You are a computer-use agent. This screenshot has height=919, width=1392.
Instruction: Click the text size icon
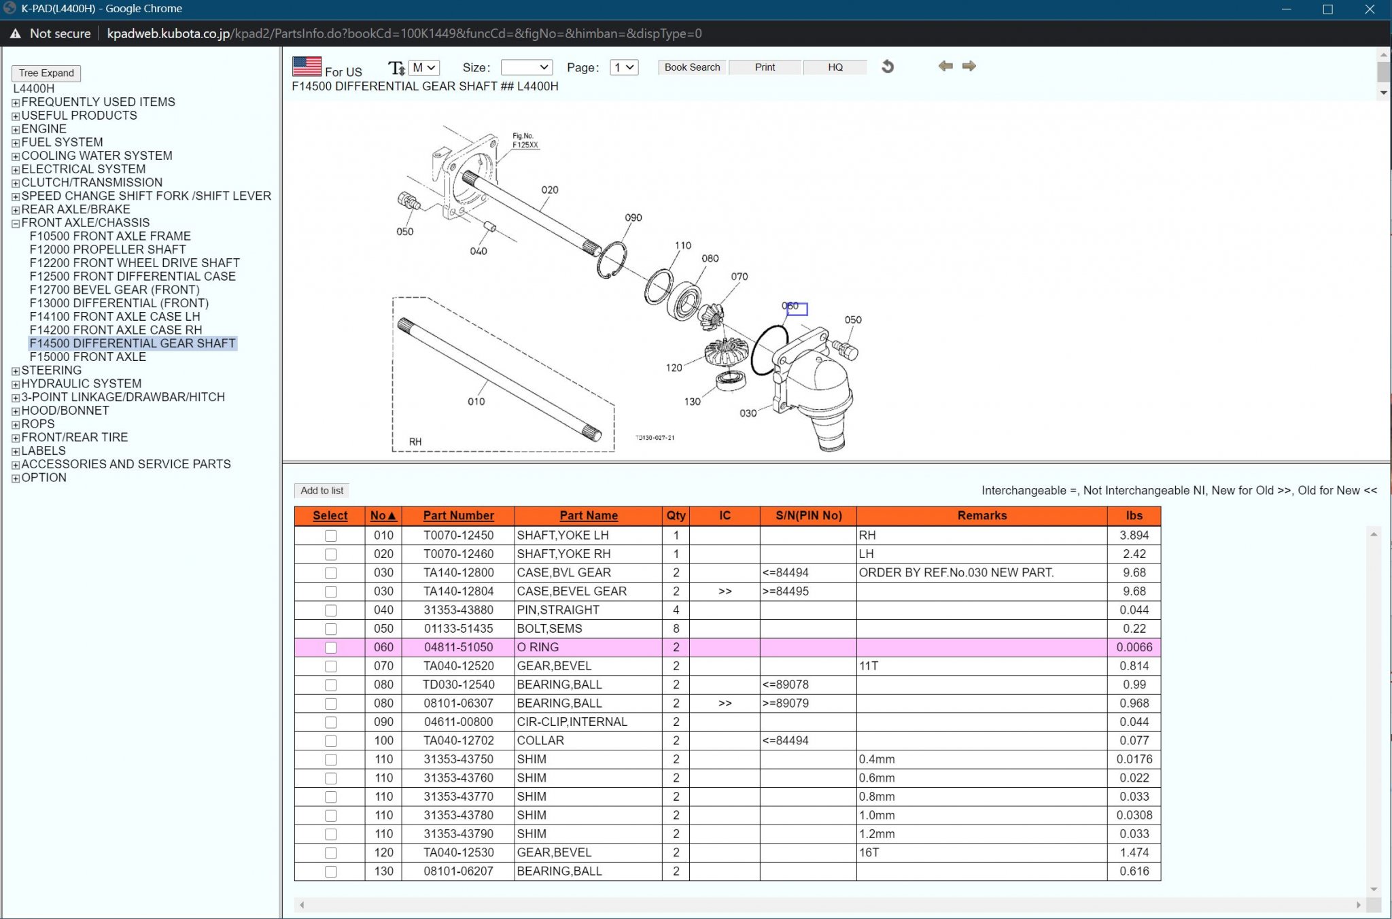pos(396,68)
